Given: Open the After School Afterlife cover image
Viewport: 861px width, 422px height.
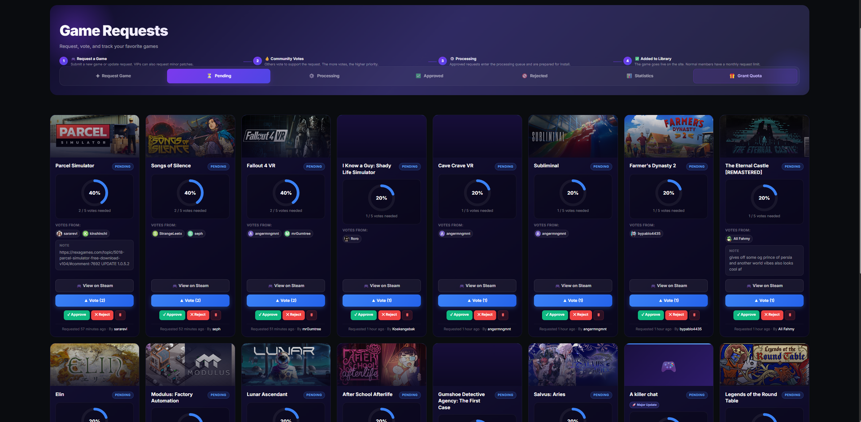Looking at the screenshot, I should (x=382, y=365).
